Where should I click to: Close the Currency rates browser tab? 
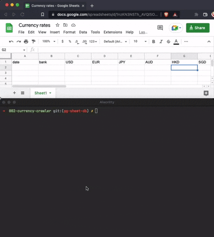tap(83, 6)
